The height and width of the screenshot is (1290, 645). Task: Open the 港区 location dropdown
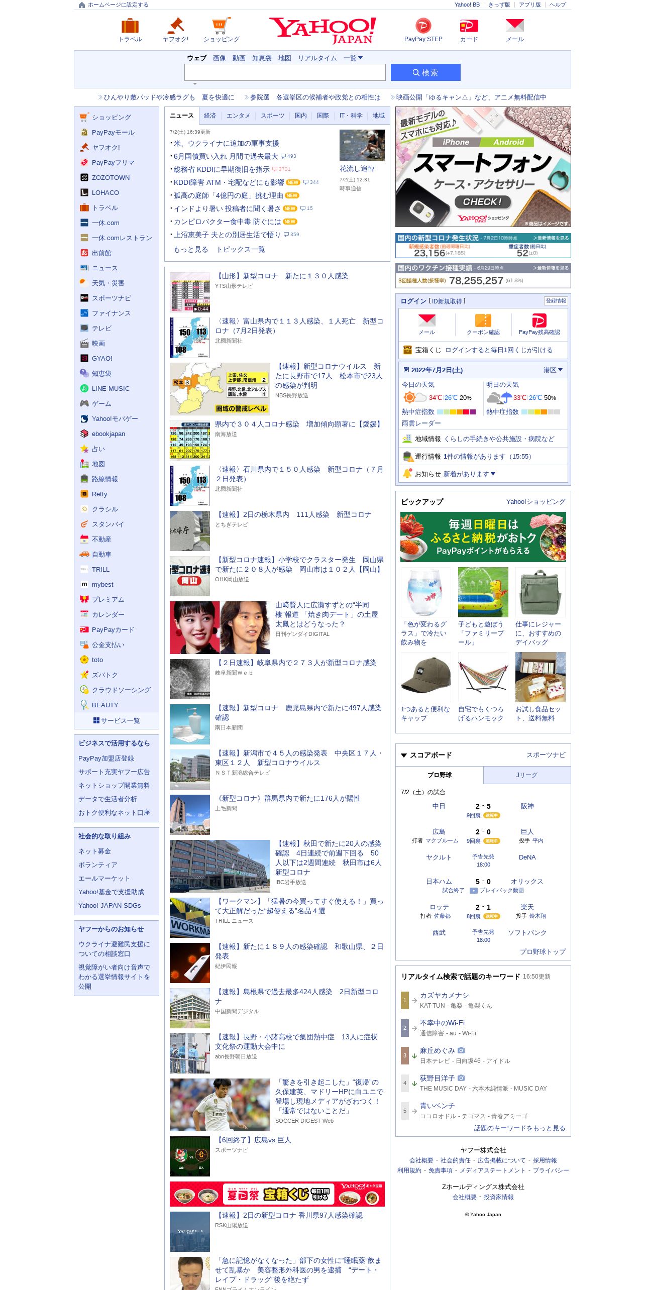tap(553, 370)
